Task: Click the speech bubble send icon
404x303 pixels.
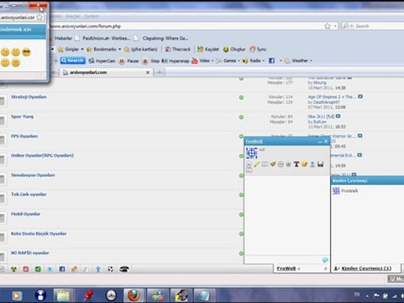Action: click(325, 260)
